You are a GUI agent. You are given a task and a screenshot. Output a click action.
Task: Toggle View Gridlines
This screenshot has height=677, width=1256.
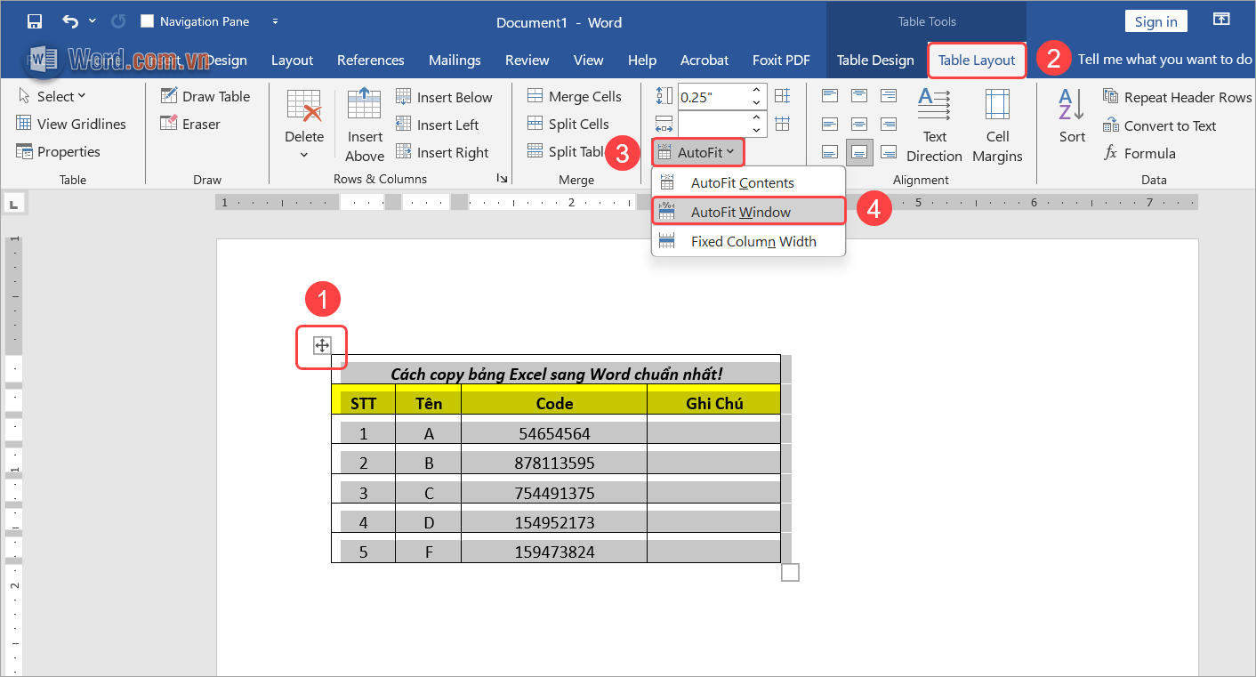pyautogui.click(x=71, y=124)
